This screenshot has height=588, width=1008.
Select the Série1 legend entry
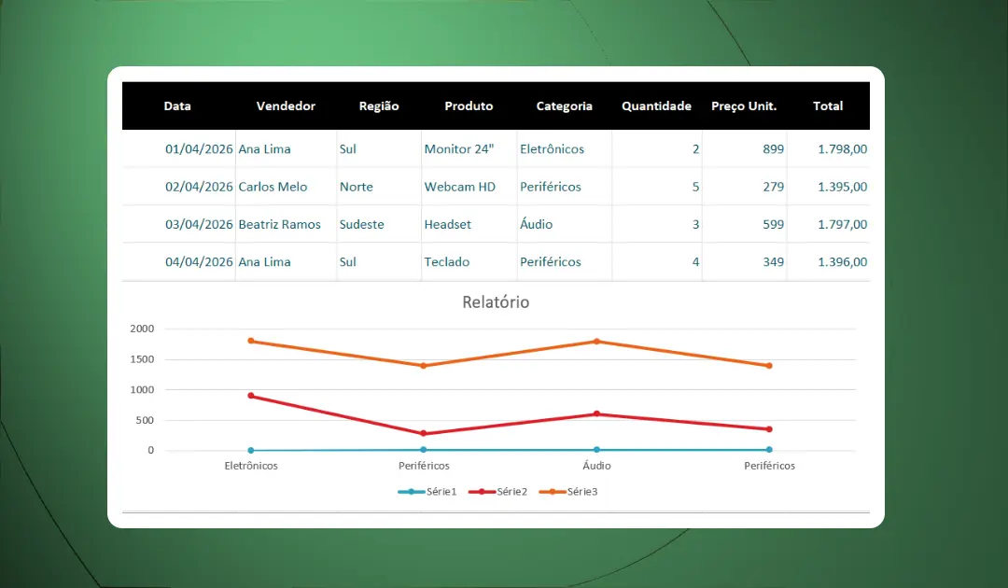427,492
